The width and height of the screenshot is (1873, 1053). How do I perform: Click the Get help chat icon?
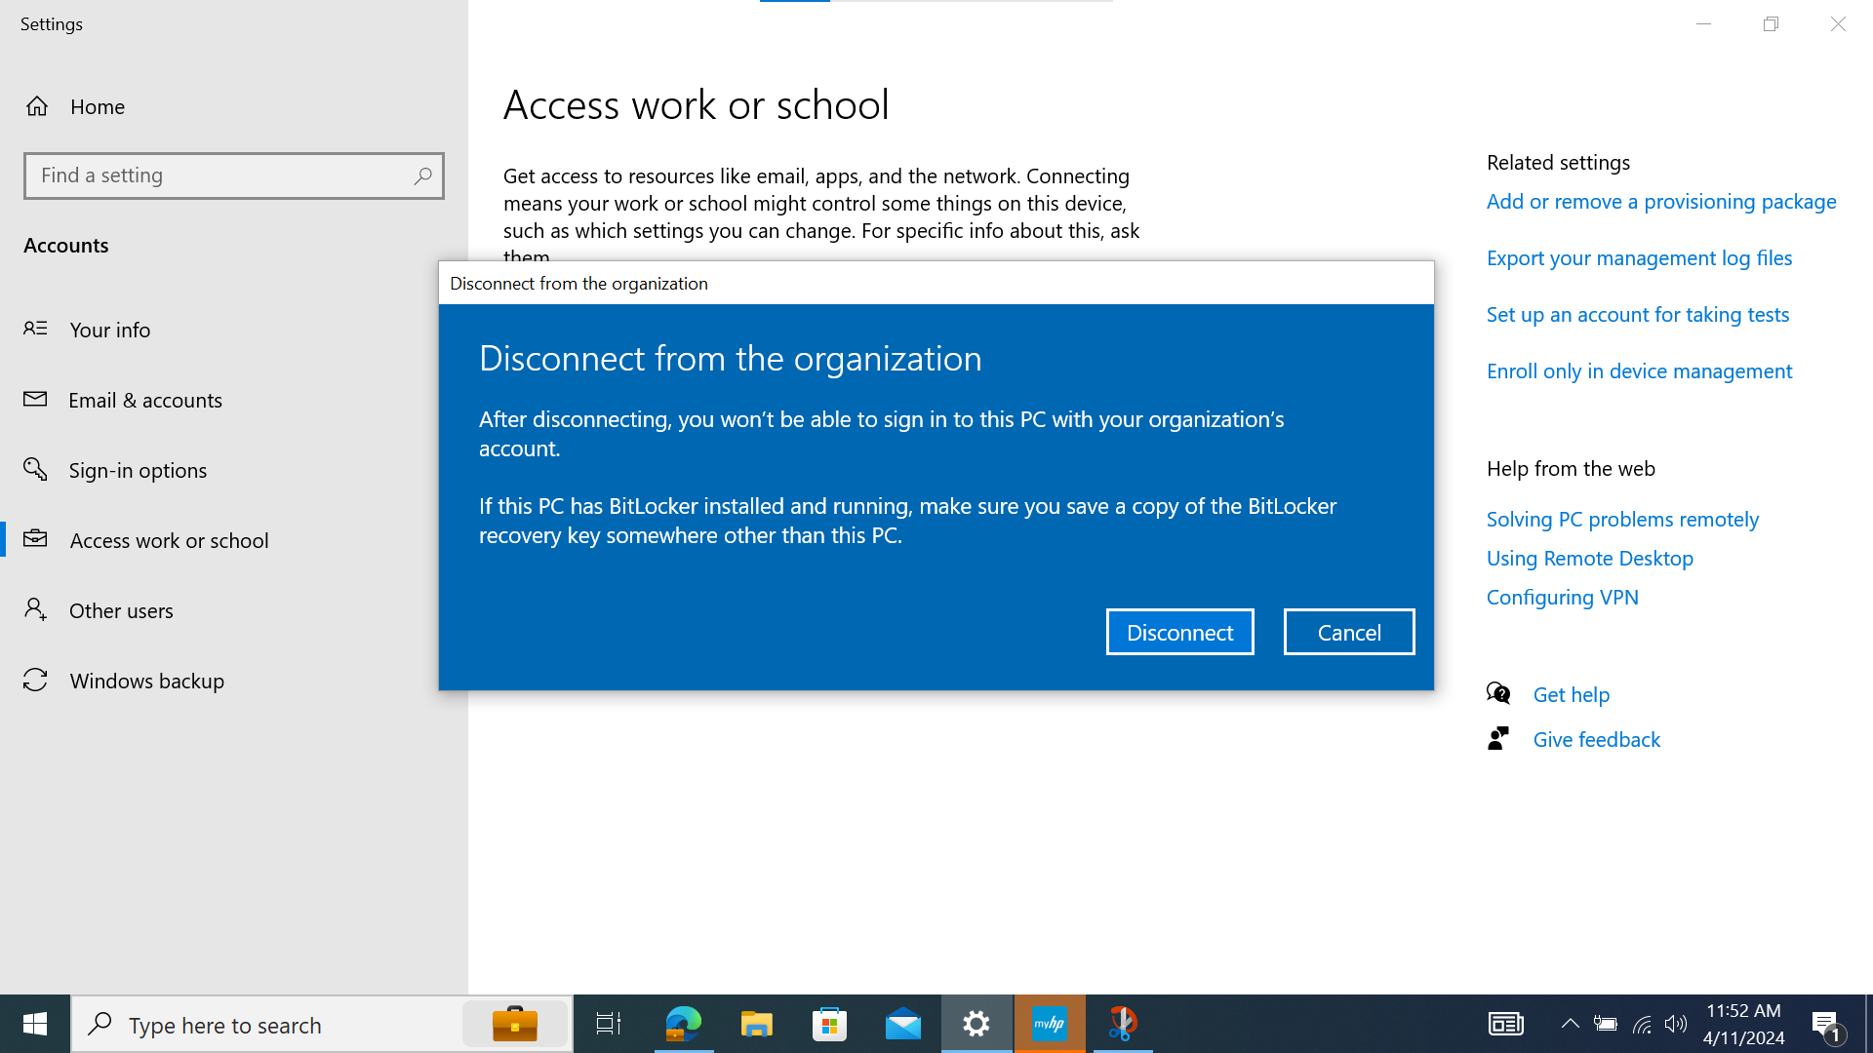(1498, 693)
